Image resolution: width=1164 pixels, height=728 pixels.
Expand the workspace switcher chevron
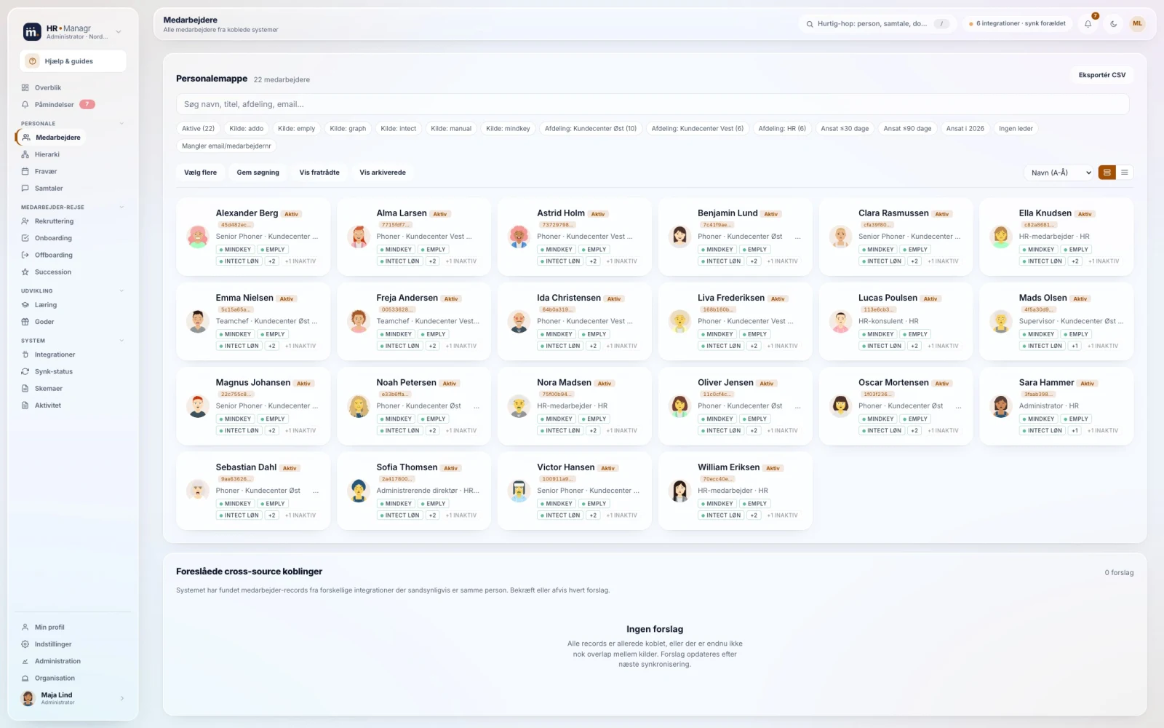(119, 31)
